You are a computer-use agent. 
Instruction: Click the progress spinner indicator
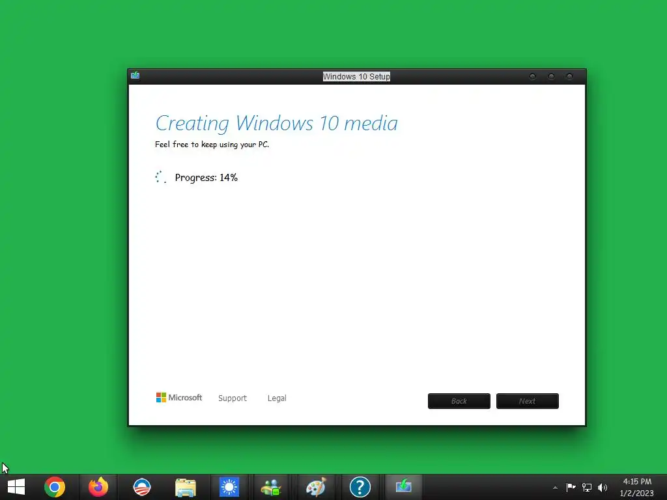(161, 177)
